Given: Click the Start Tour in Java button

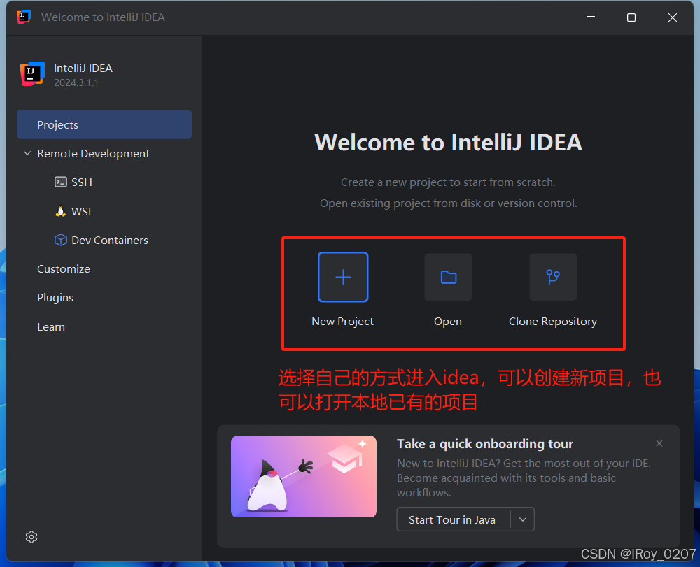Looking at the screenshot, I should [452, 519].
